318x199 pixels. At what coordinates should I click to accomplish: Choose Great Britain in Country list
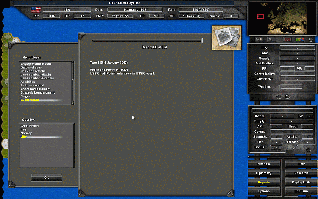click(30, 126)
